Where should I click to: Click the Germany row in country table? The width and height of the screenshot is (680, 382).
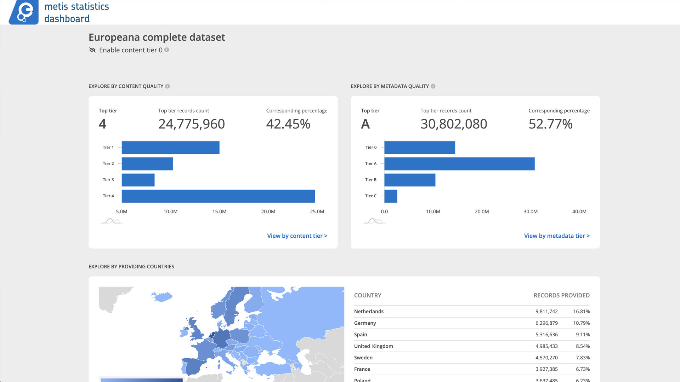pyautogui.click(x=472, y=323)
